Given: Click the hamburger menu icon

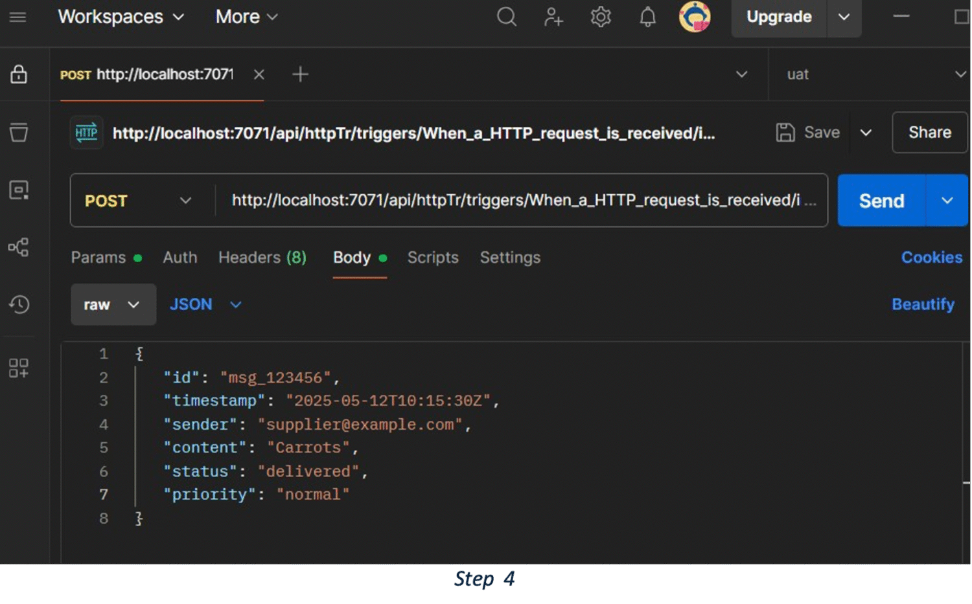Looking at the screenshot, I should 18,17.
